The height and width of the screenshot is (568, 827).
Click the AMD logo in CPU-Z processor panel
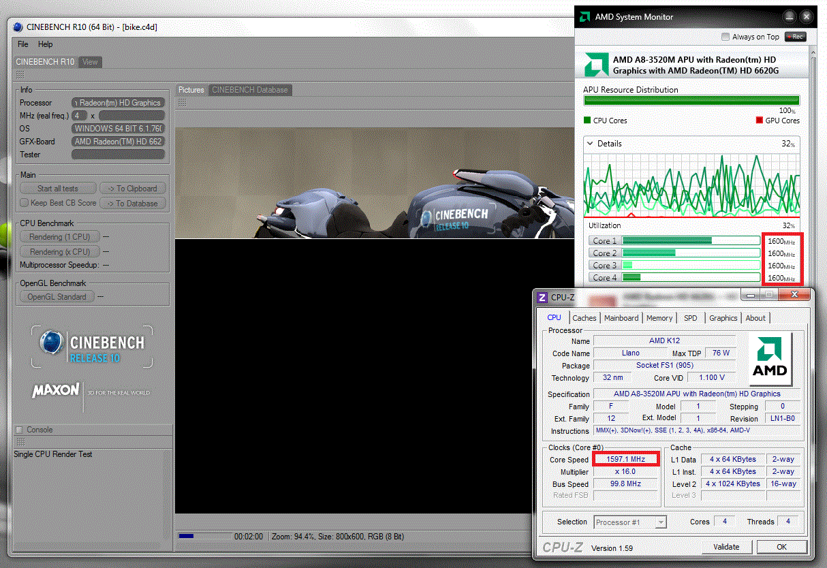(x=770, y=358)
